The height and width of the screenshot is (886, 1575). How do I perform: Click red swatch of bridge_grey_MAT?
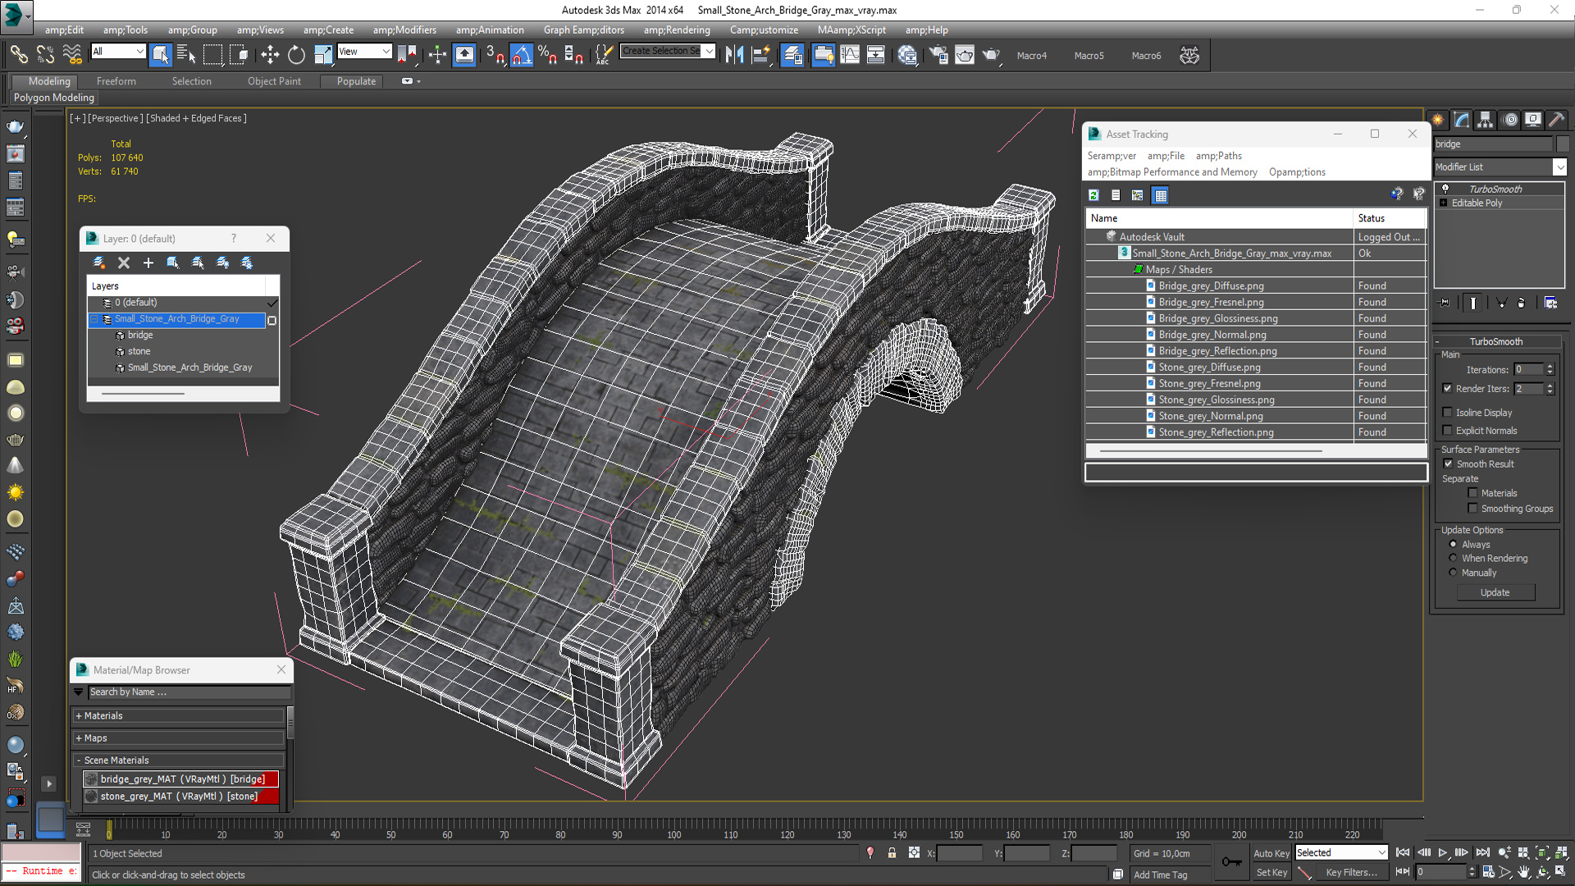pos(272,779)
